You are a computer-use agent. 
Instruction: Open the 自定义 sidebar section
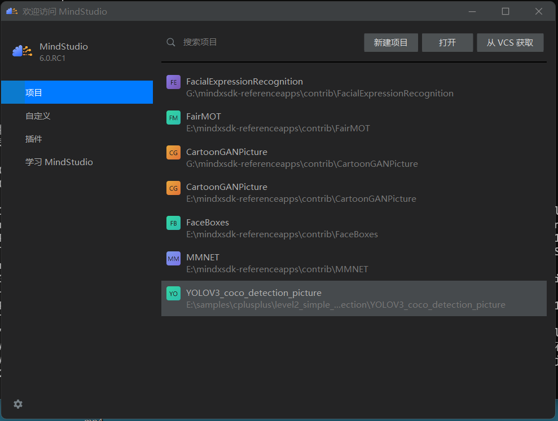77,116
